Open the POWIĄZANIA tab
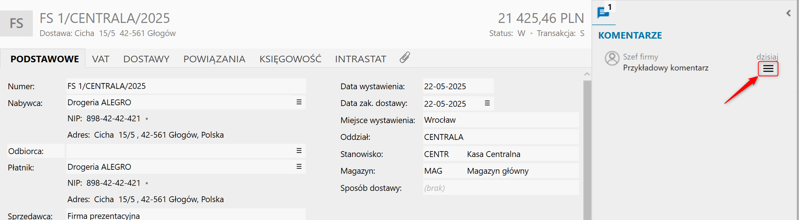The height and width of the screenshot is (220, 799). coord(214,59)
